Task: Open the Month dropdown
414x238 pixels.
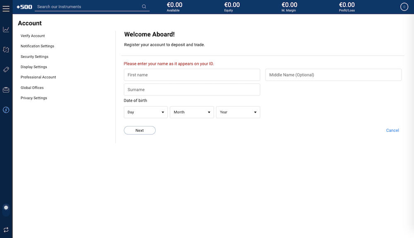Action: (192, 112)
